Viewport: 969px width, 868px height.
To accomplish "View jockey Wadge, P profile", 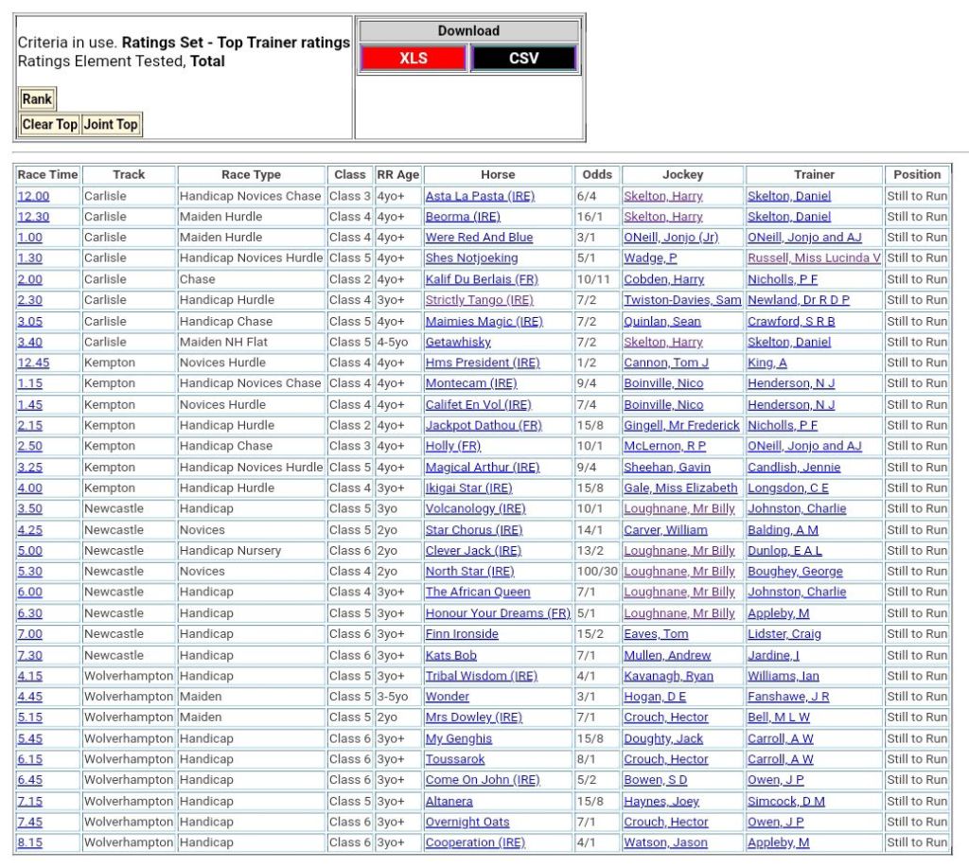I will tap(650, 258).
